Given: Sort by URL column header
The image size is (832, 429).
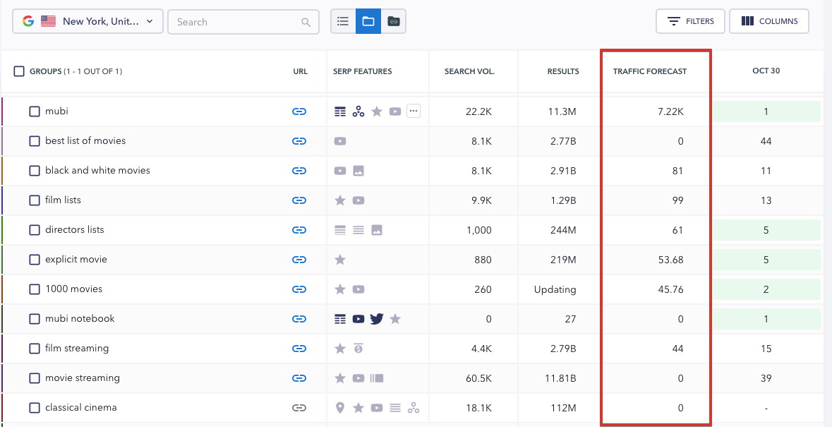Looking at the screenshot, I should (x=300, y=71).
